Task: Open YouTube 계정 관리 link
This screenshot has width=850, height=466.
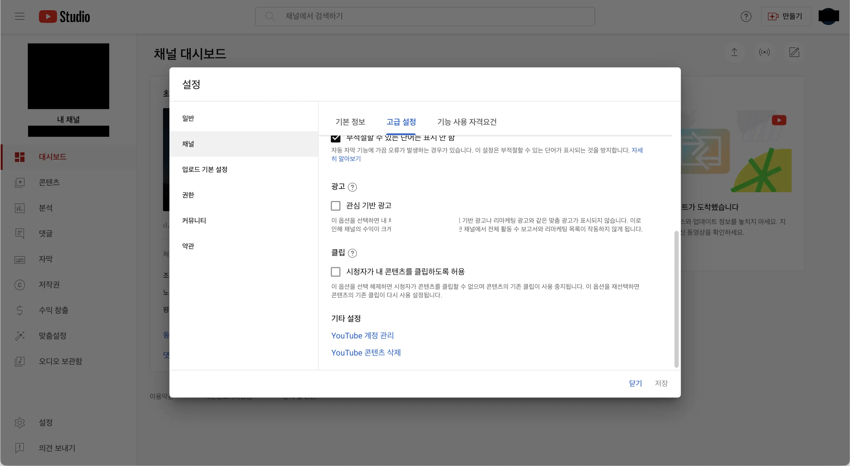Action: pos(362,336)
